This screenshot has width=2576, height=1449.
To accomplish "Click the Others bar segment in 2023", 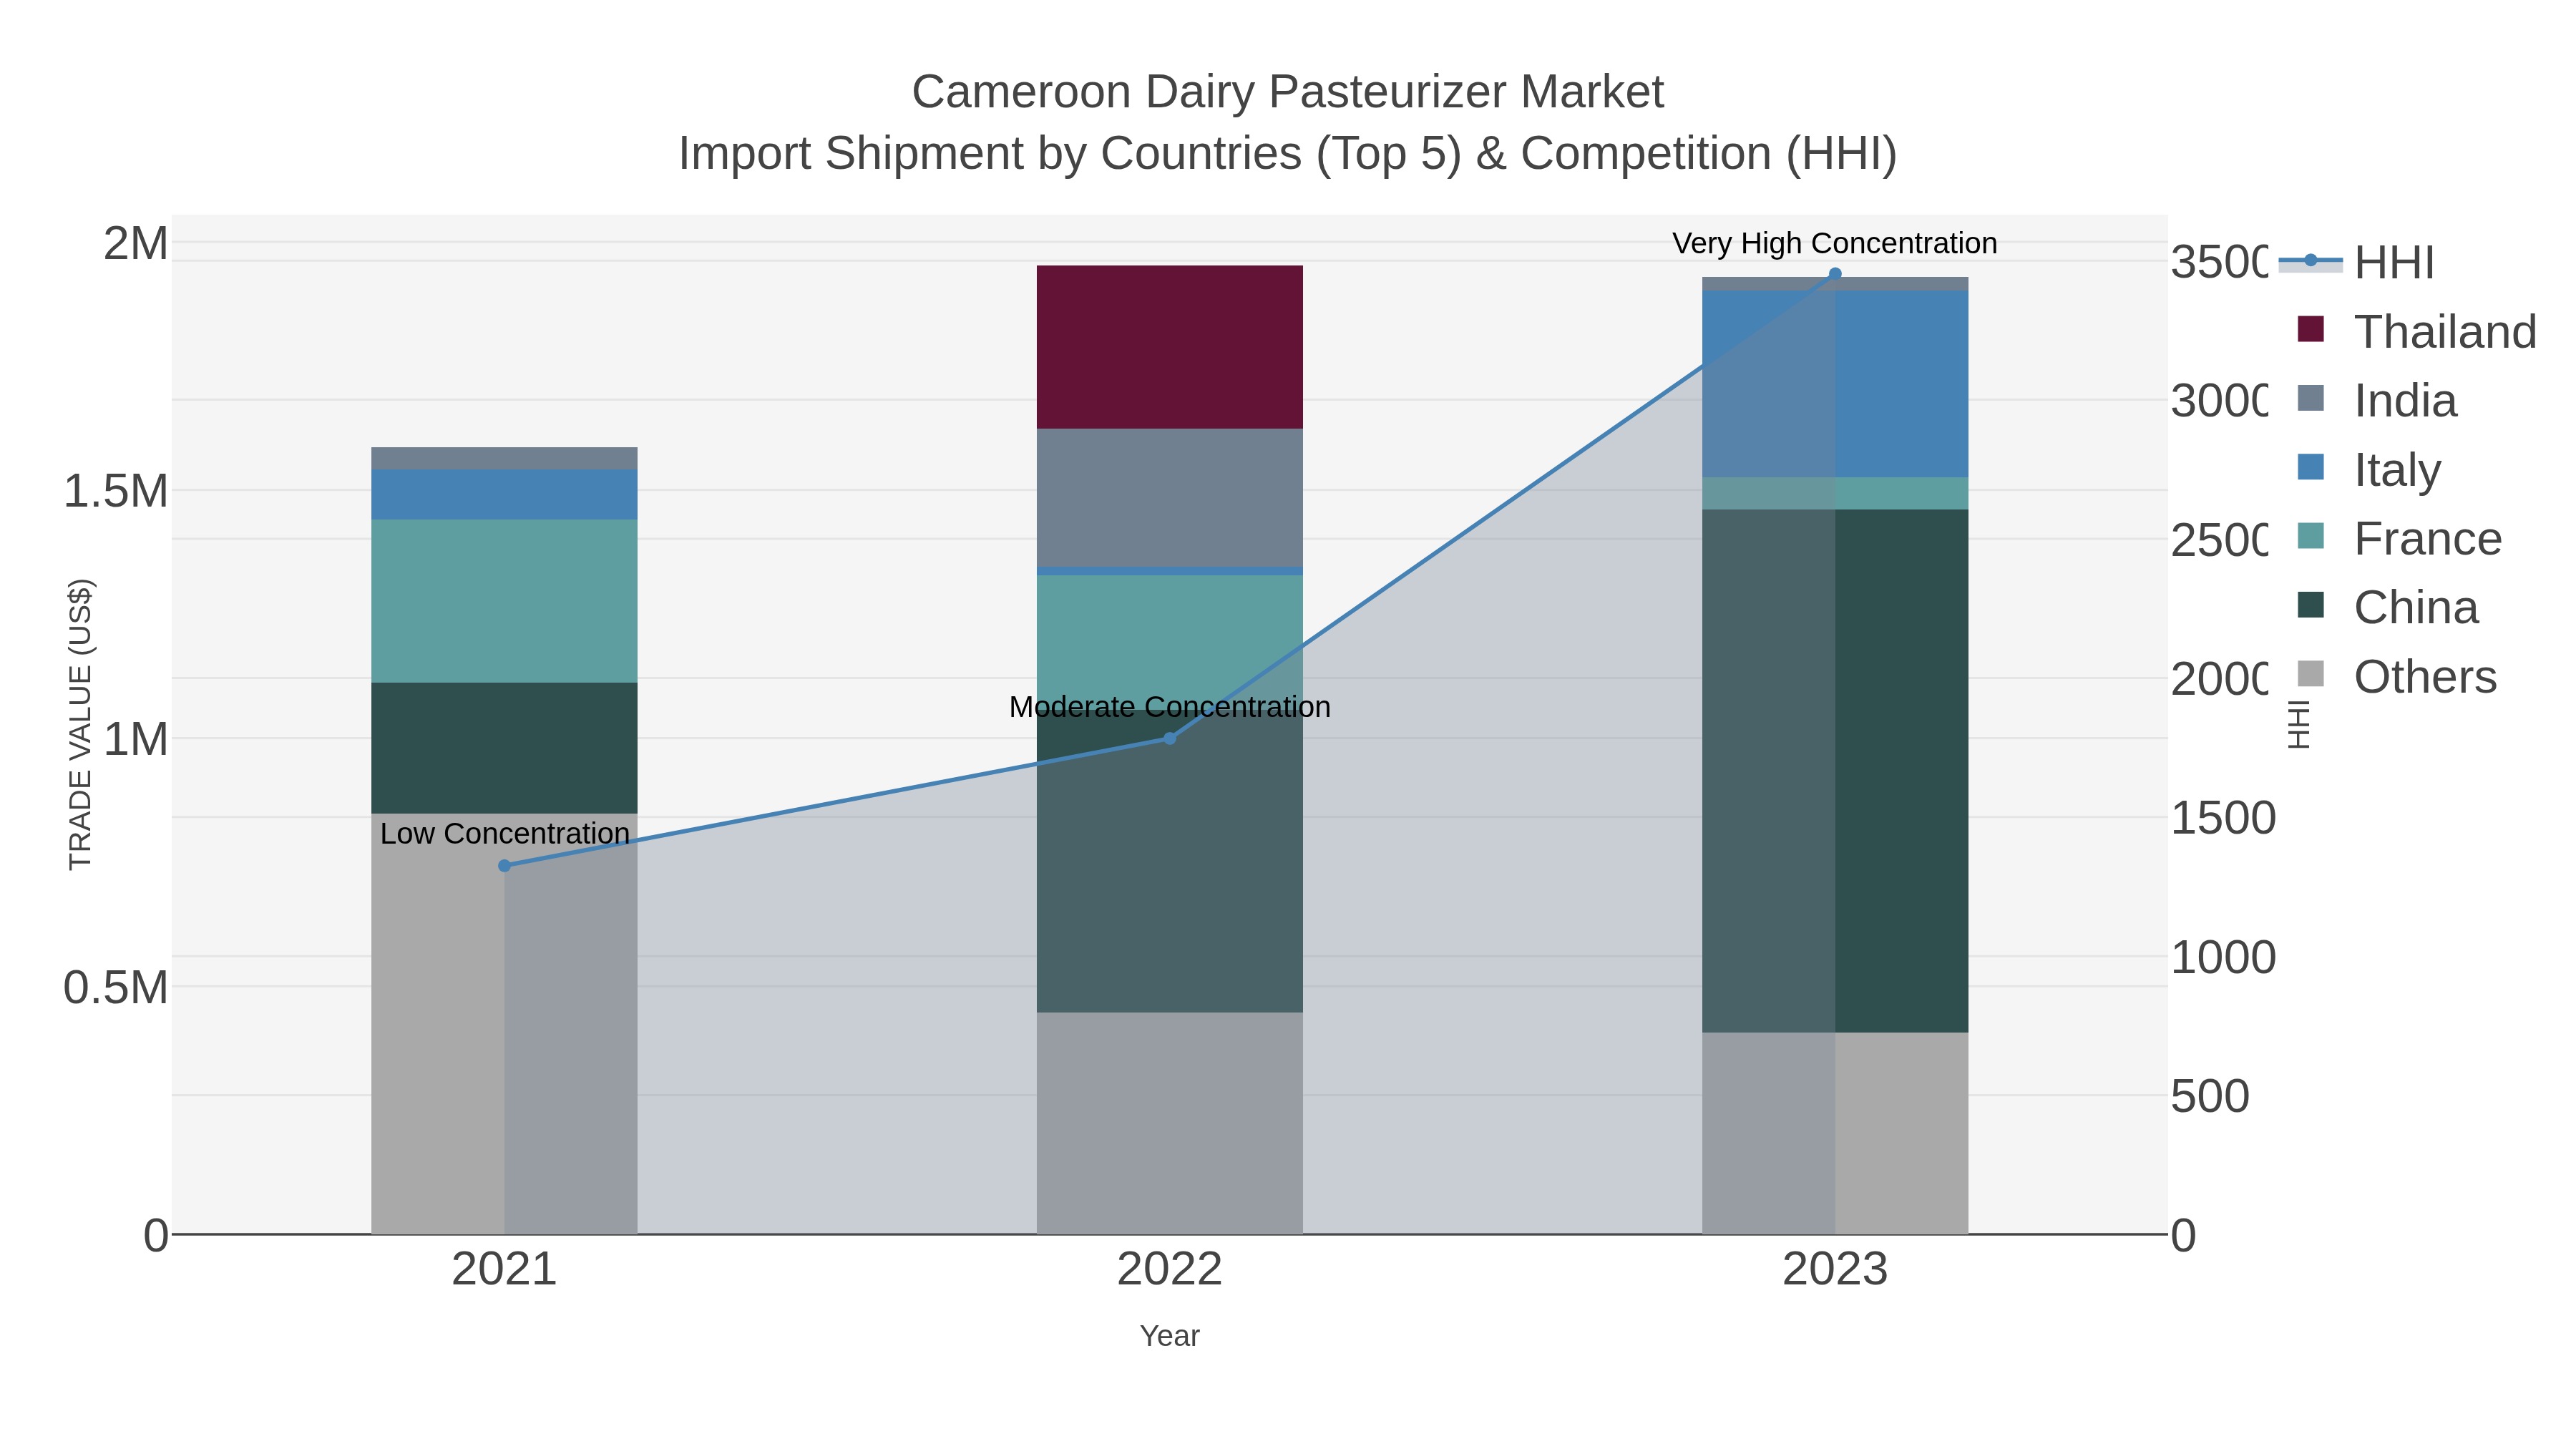I will [x=1835, y=1134].
